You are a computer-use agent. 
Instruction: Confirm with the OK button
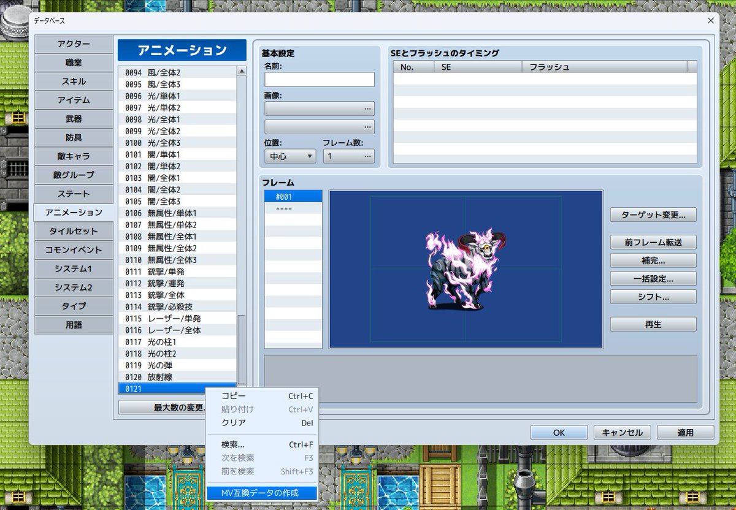559,432
